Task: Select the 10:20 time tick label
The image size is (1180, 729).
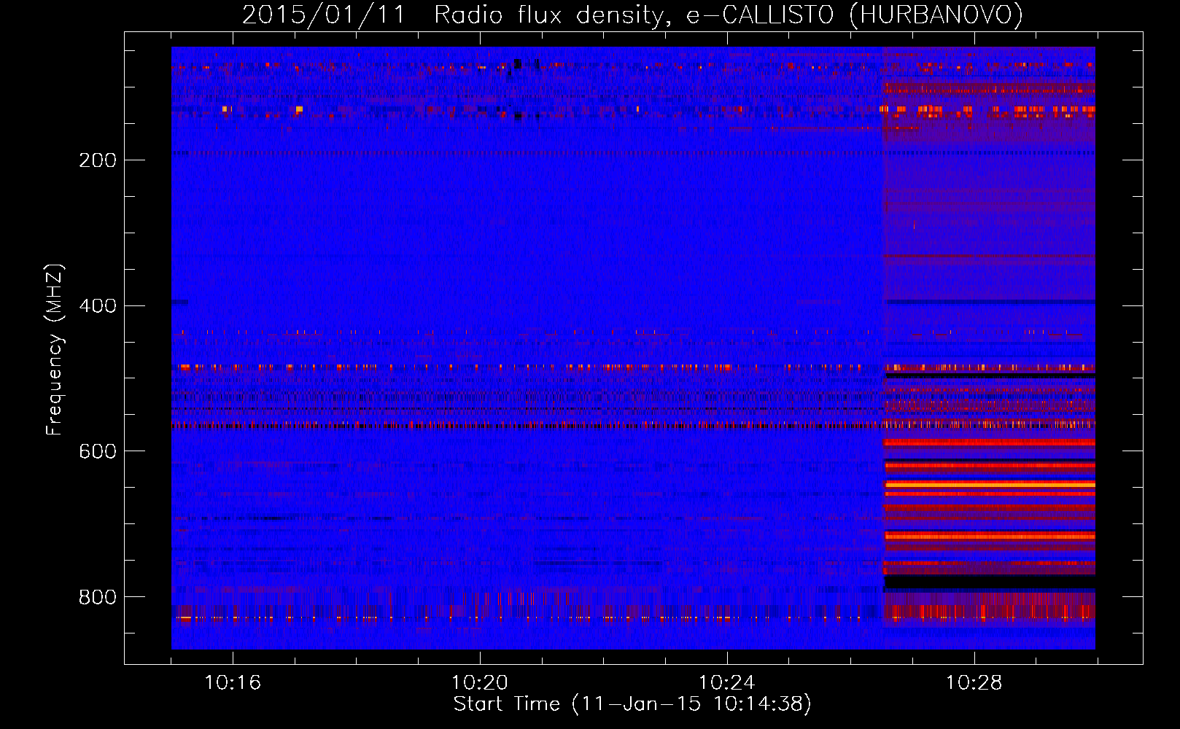Action: [x=480, y=683]
